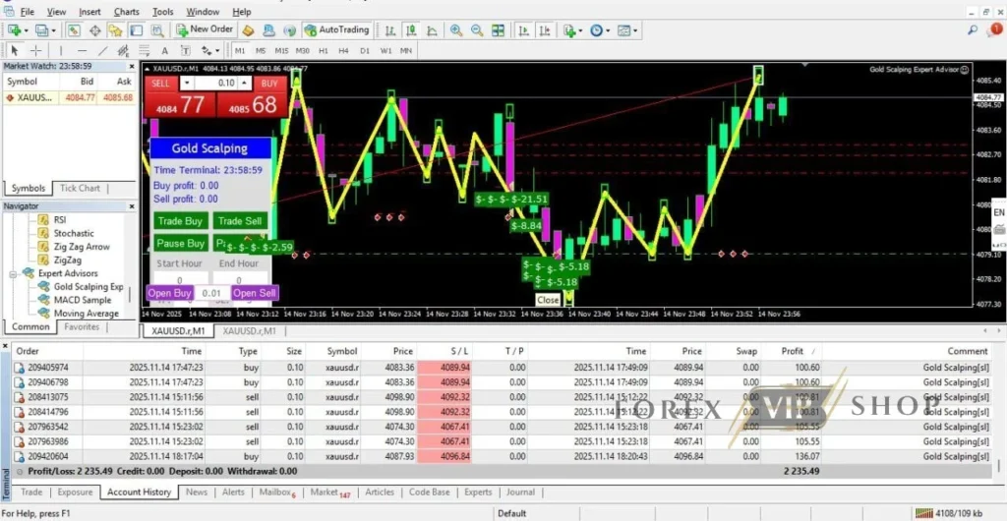Open the Profiles toolbar icon
Image resolution: width=1007 pixels, height=521 pixels.
coord(42,30)
